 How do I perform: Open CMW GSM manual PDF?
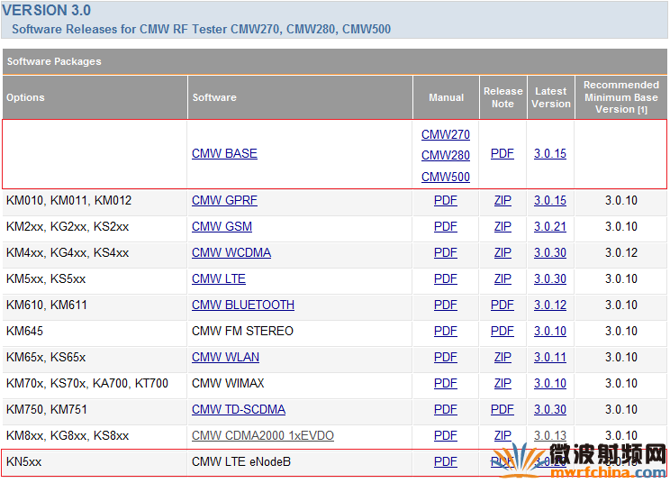[445, 226]
